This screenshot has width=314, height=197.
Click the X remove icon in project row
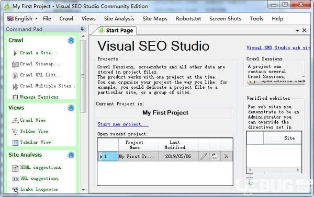[226, 156]
